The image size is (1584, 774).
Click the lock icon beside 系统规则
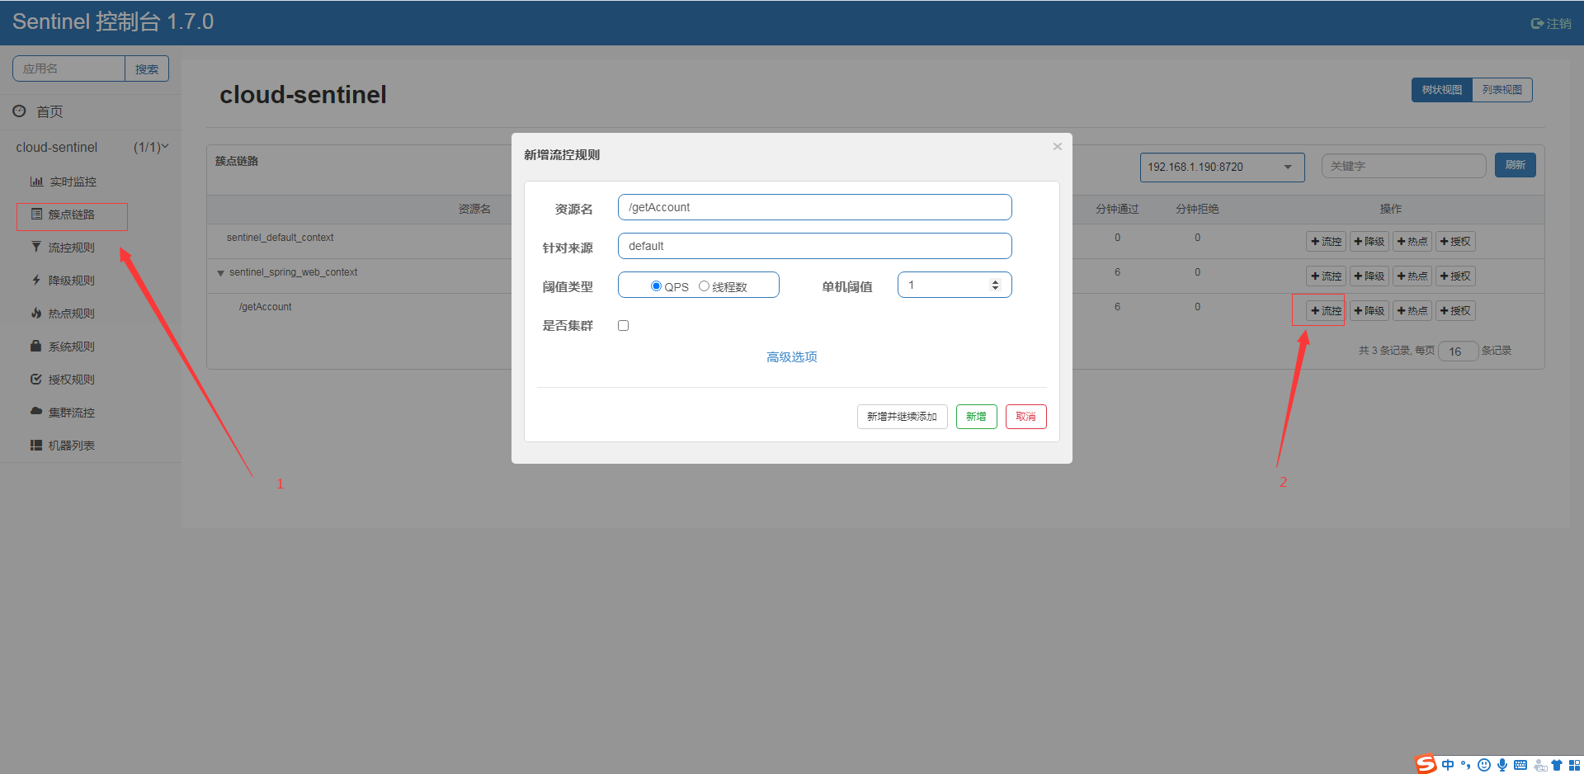coord(36,347)
